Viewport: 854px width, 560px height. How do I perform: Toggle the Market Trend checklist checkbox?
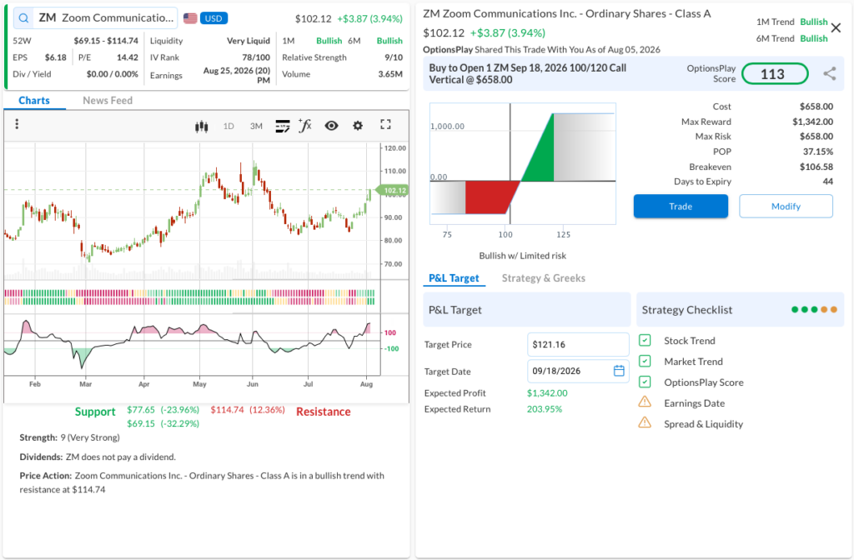(x=645, y=362)
